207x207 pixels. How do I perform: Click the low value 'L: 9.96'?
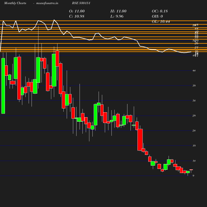[x=117, y=16]
